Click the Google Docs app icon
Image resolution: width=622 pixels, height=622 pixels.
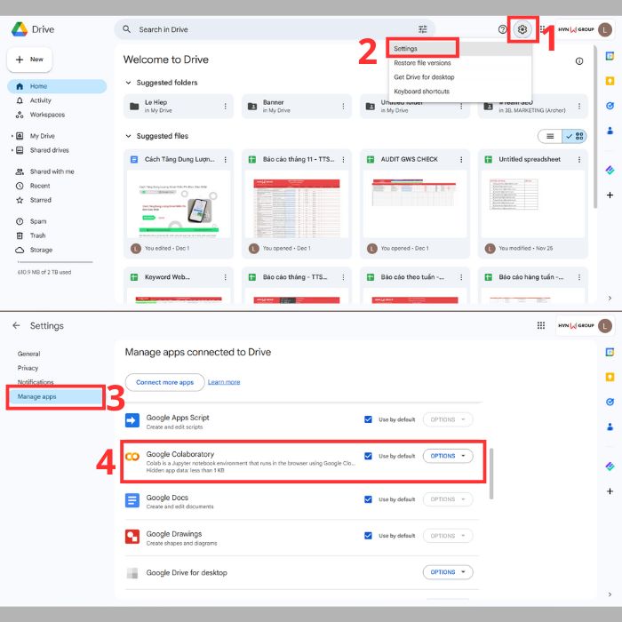132,500
